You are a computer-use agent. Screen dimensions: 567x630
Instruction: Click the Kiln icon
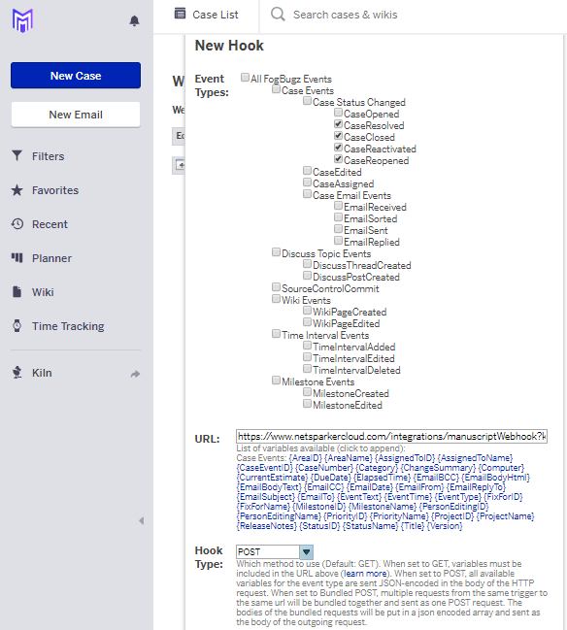point(17,373)
